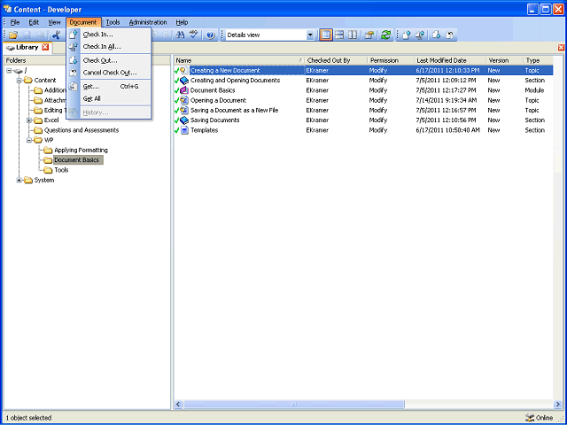Close the Library tab with red X
This screenshot has height=425, width=567.
[45, 47]
